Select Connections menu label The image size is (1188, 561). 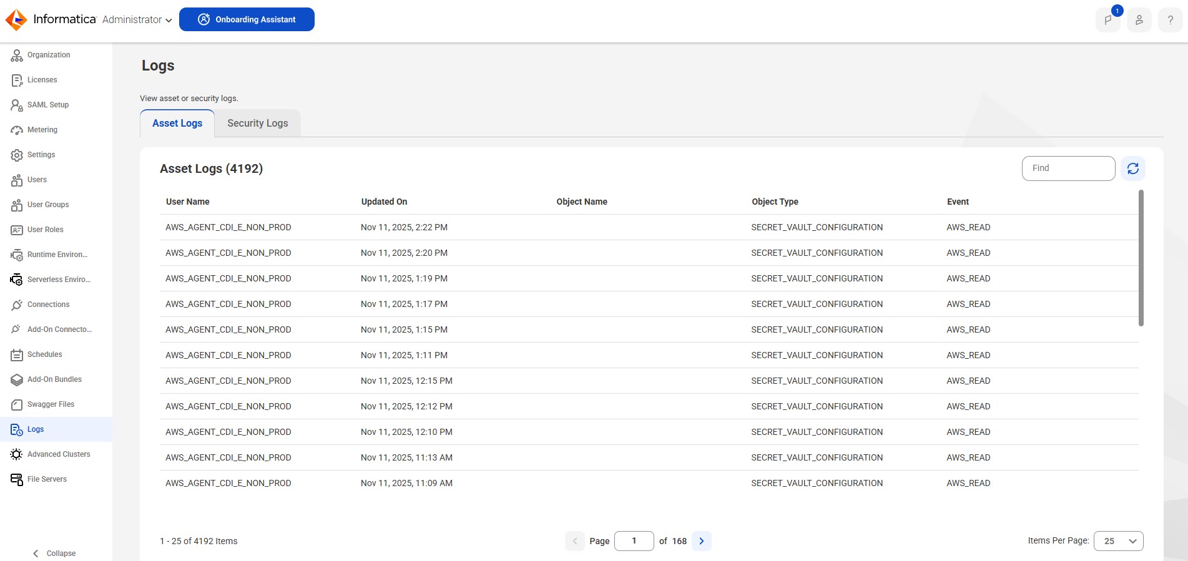click(49, 305)
